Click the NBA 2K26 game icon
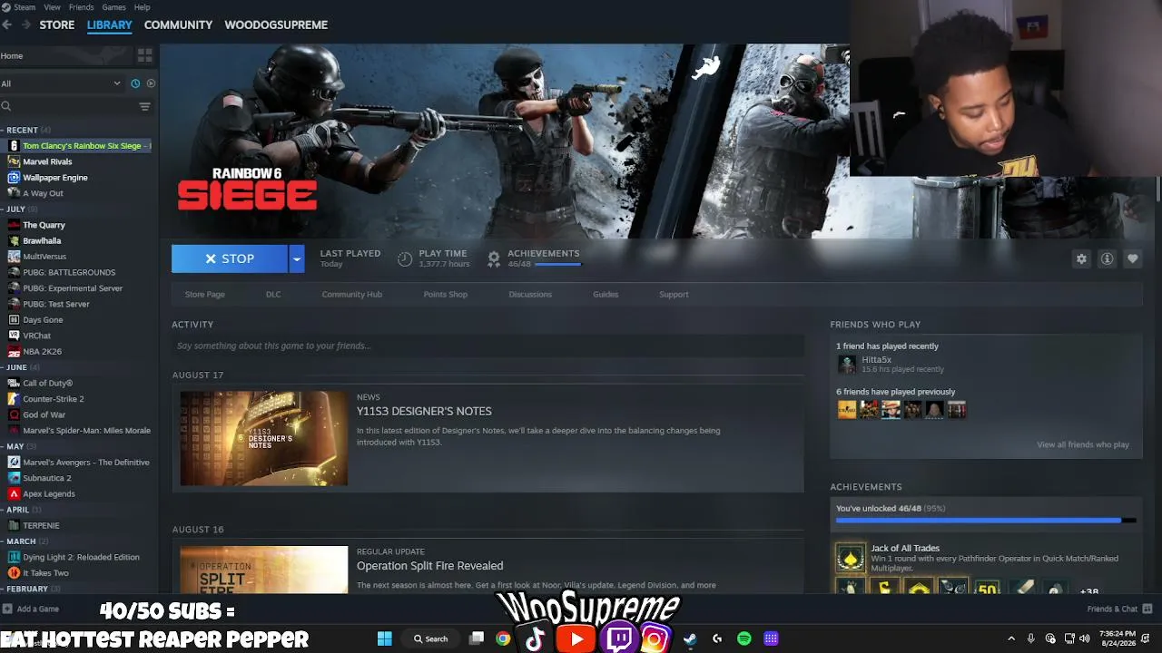The width and height of the screenshot is (1162, 653). [x=14, y=352]
